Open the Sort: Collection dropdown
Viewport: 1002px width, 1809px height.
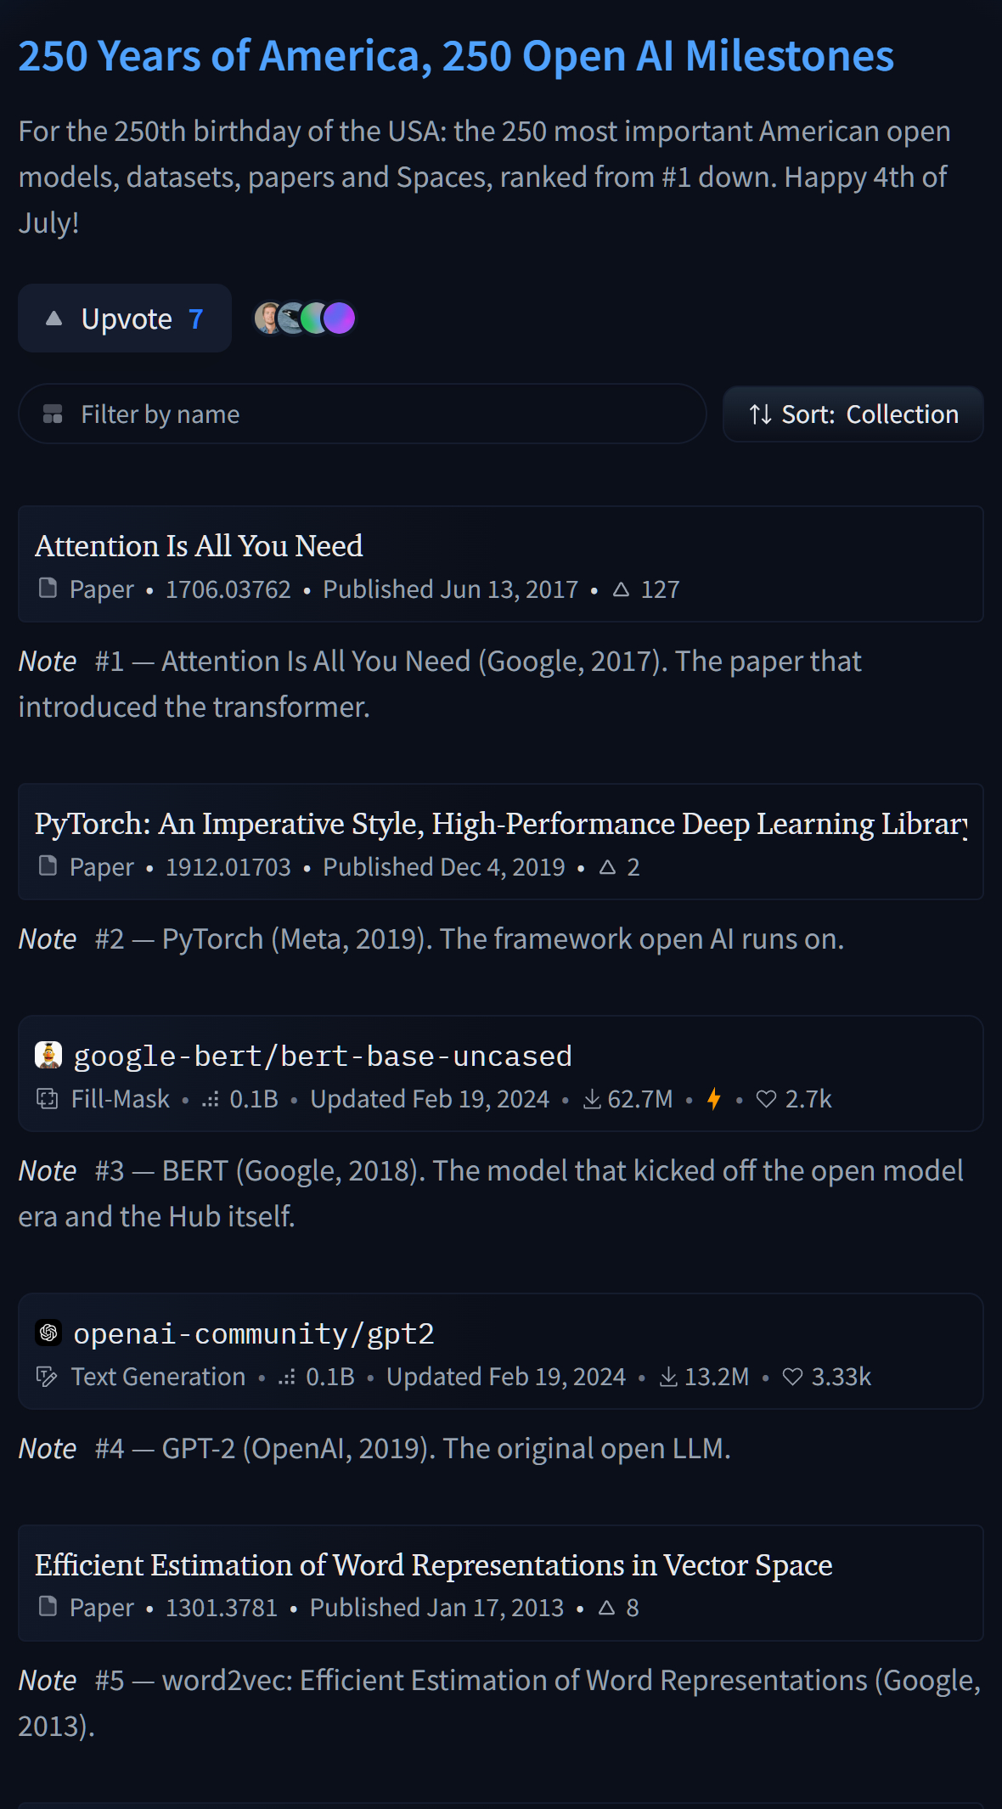[853, 414]
